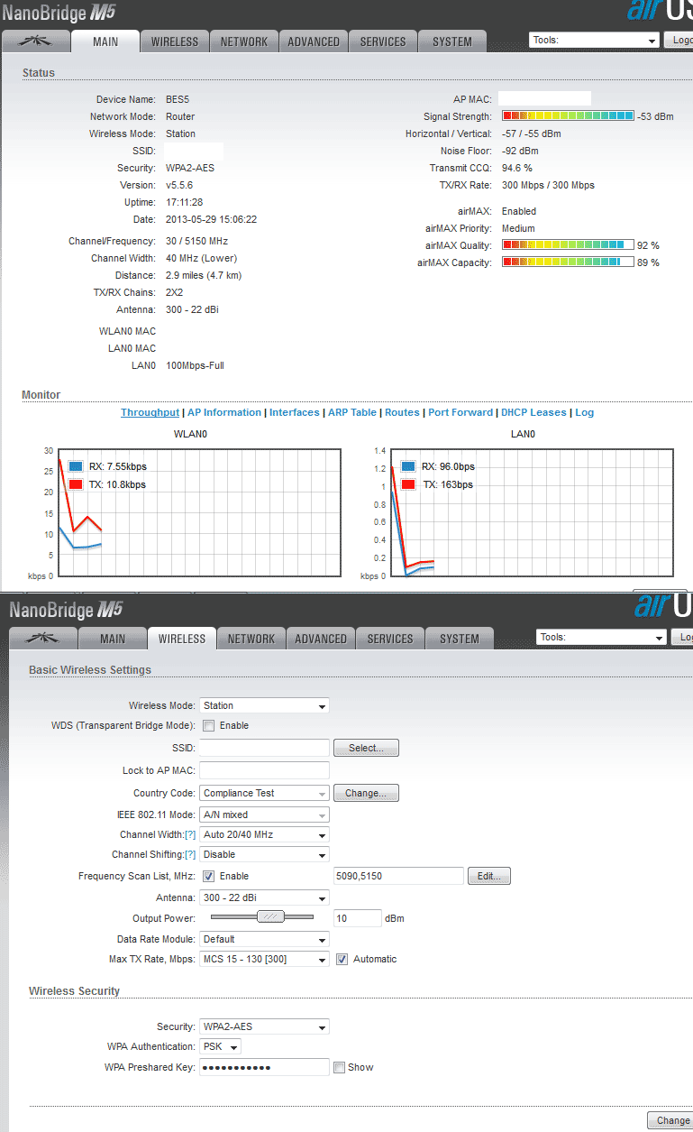
Task: Open the Tools dropdown in top panel
Action: 594,41
